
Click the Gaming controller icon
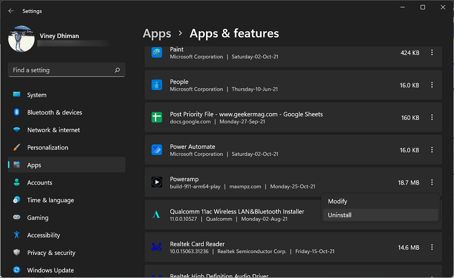click(17, 217)
